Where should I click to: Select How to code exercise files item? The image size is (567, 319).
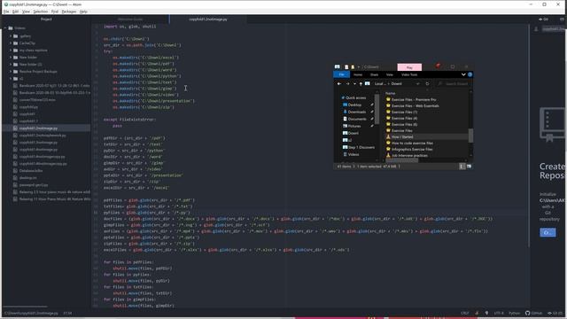[x=412, y=143]
